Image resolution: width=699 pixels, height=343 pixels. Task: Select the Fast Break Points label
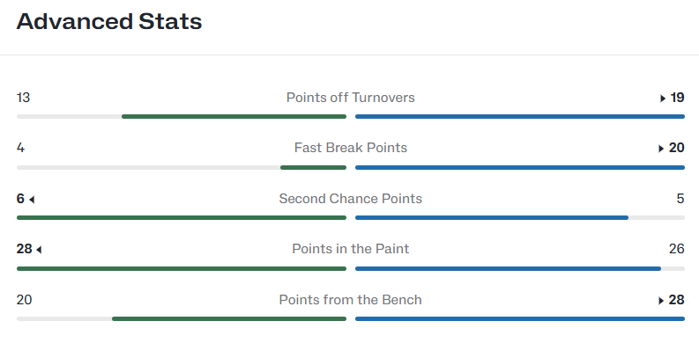tap(351, 148)
